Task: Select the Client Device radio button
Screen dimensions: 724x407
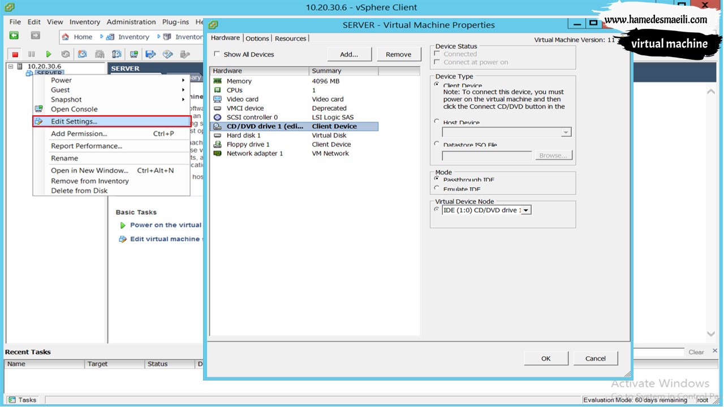Action: 437,84
